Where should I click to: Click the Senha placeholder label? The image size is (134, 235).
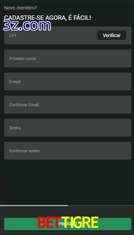tap(15, 128)
